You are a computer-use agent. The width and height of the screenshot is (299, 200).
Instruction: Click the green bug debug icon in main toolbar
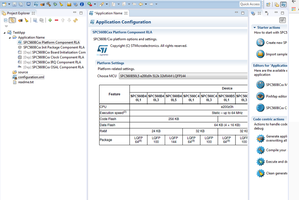pyautogui.click(x=55, y=4)
